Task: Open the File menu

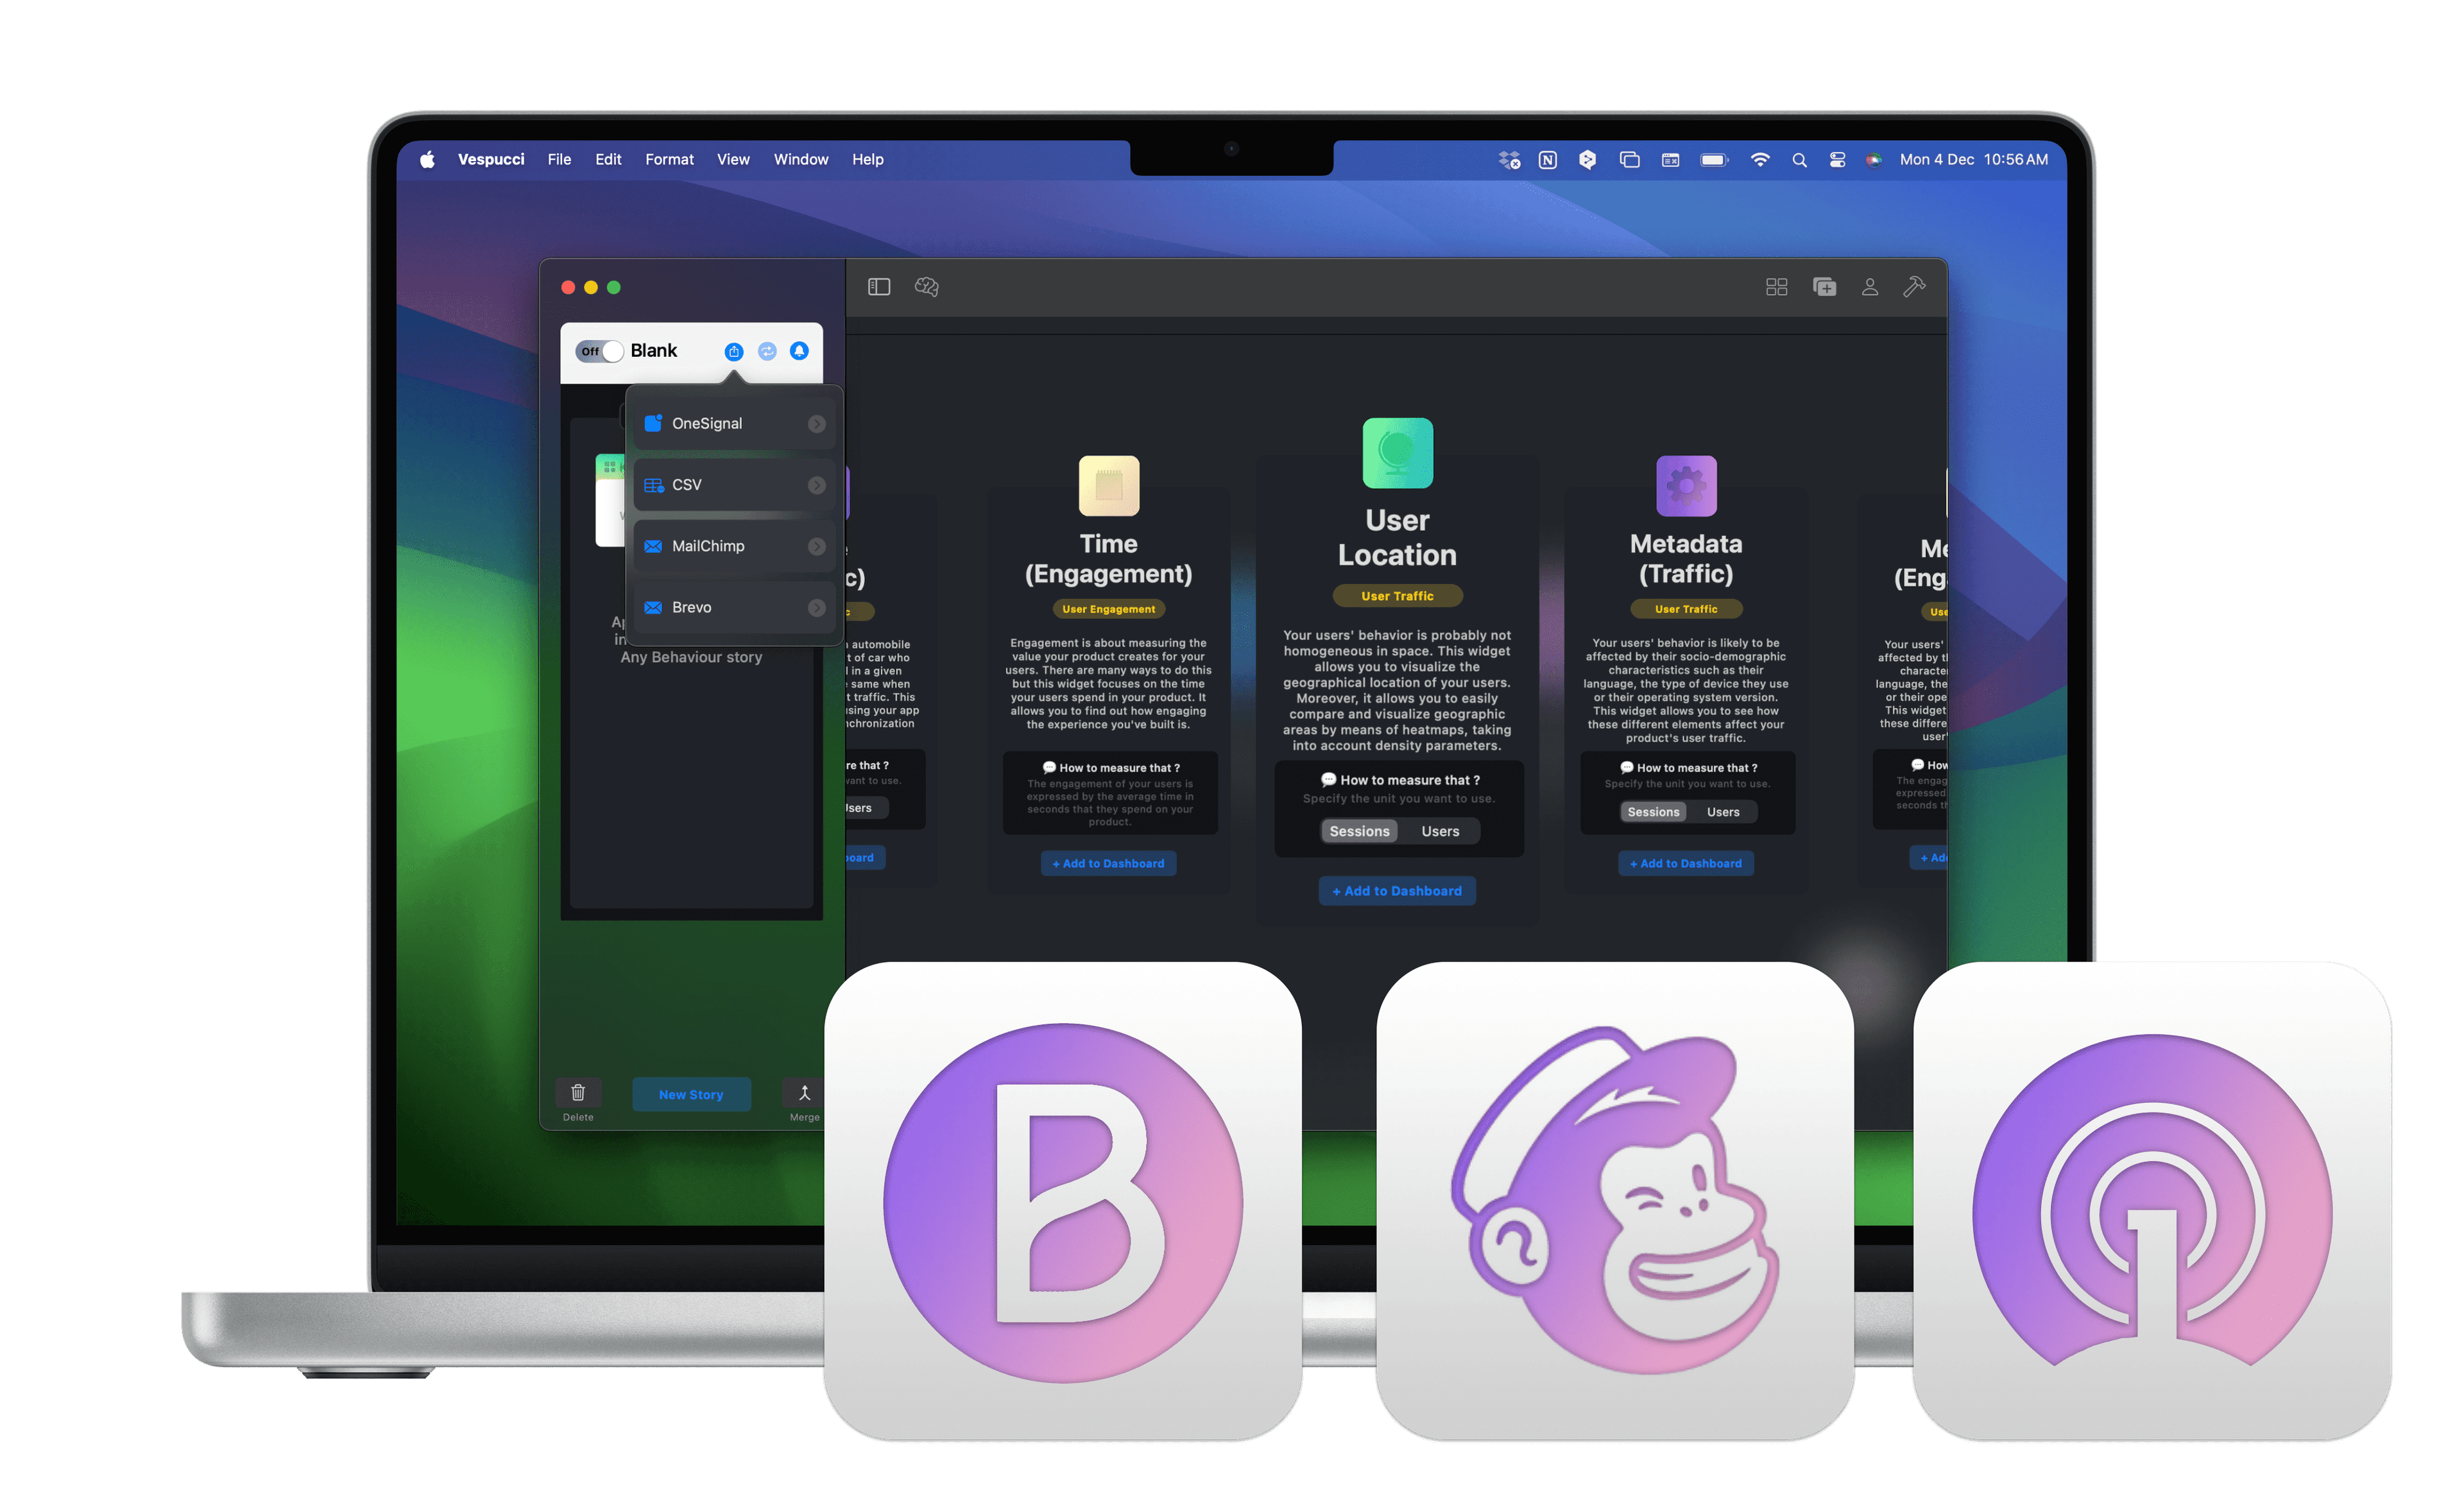Action: click(559, 160)
